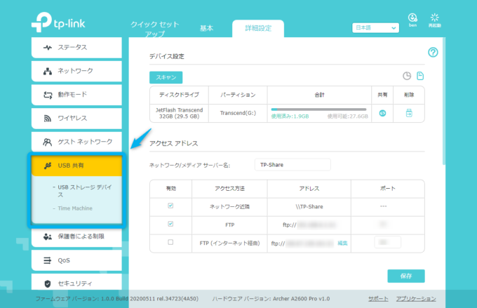Switch to the クイック セットアップ tab
The width and height of the screenshot is (477, 308).
coord(155,29)
